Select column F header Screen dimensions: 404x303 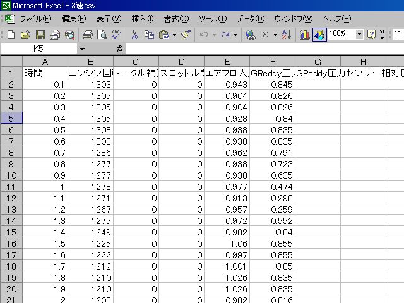pyautogui.click(x=272, y=62)
